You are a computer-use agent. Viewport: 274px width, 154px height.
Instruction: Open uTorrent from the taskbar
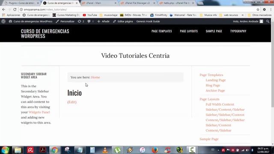coord(117,150)
